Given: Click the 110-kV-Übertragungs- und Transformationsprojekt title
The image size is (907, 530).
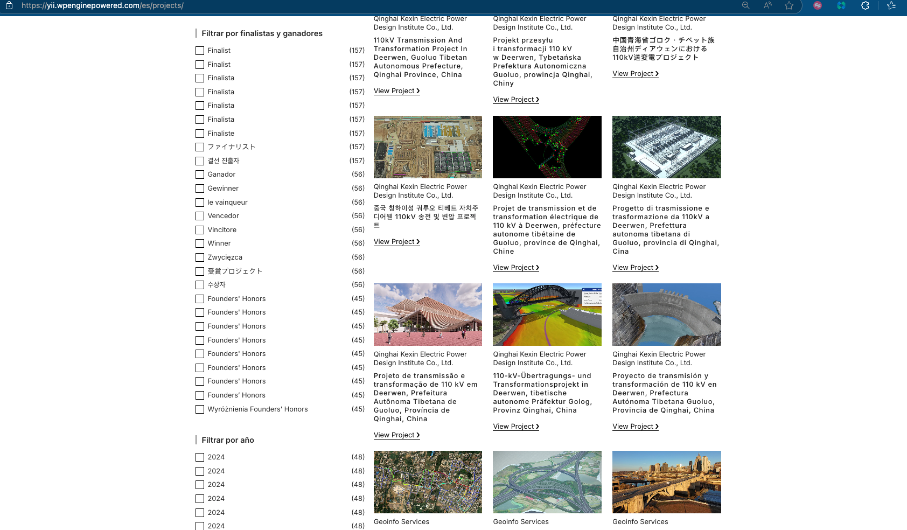Looking at the screenshot, I should pos(542,393).
